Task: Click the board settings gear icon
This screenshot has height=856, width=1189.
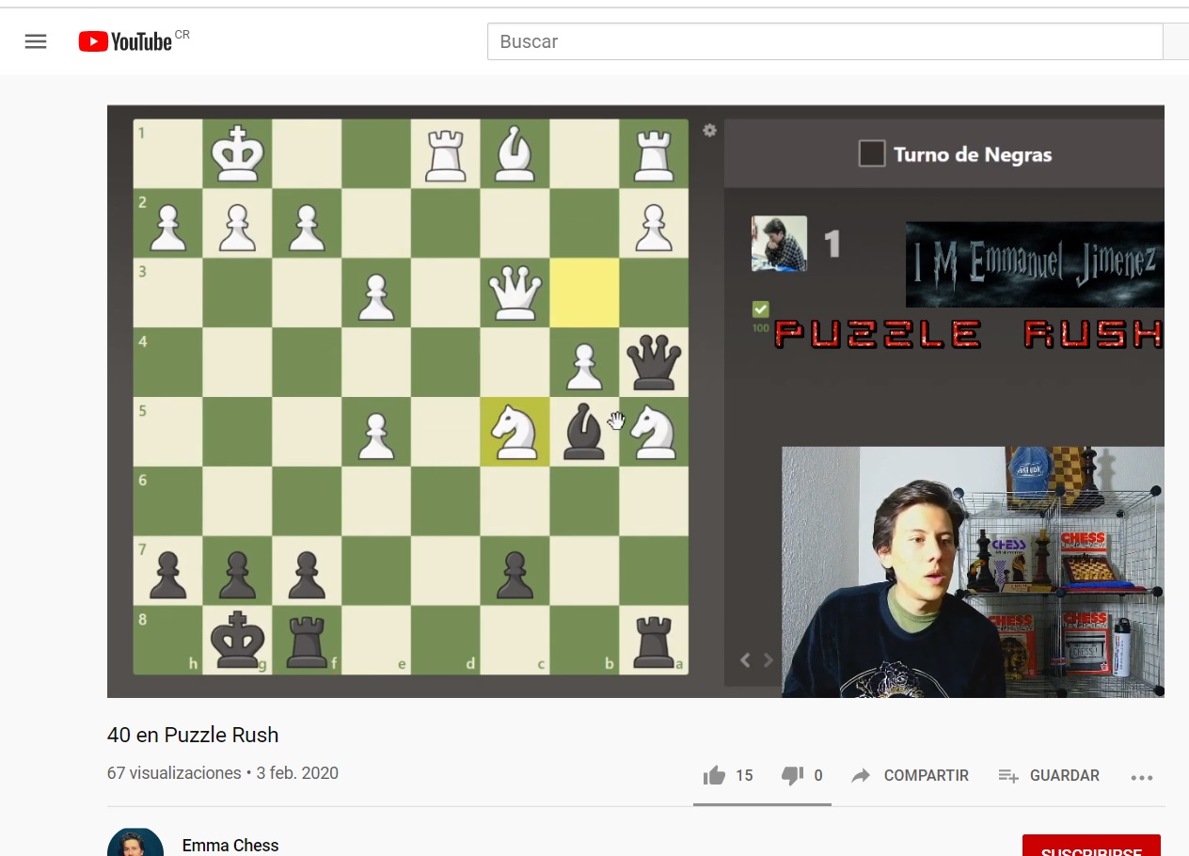Action: point(709,131)
